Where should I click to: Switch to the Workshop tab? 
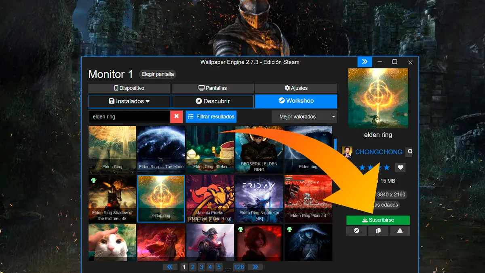pos(296,101)
